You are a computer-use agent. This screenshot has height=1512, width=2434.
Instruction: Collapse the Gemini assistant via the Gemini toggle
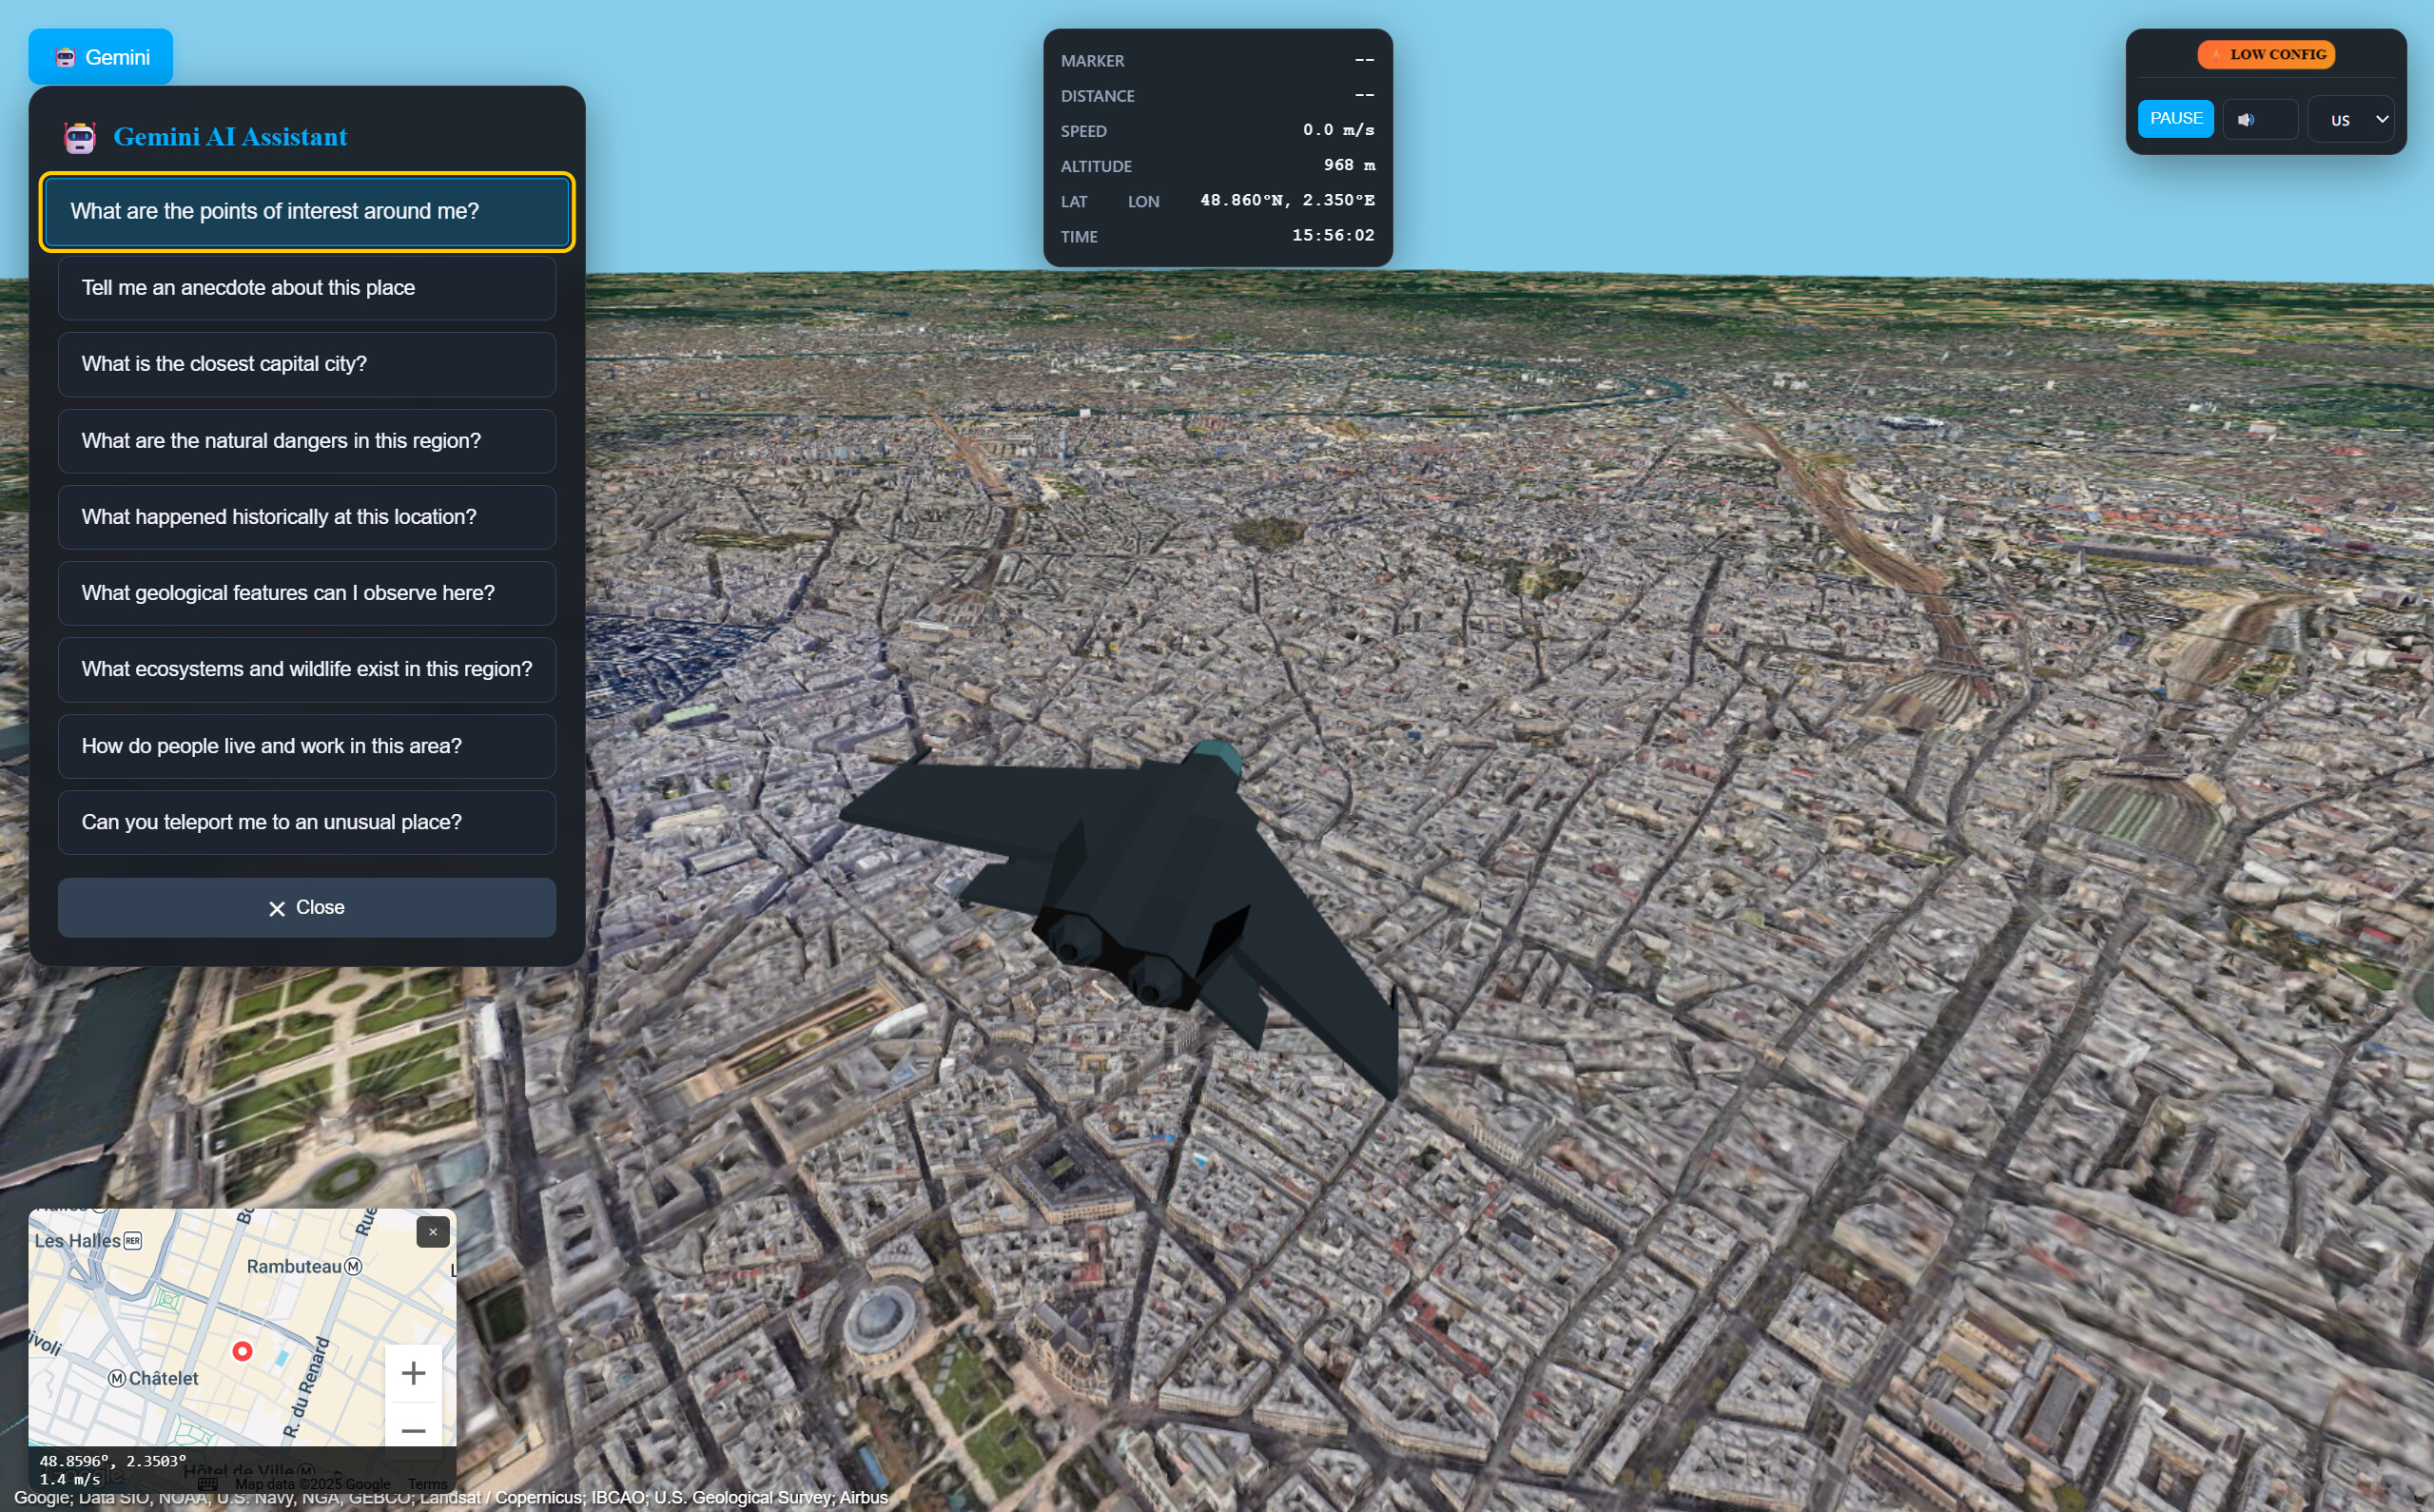point(100,57)
